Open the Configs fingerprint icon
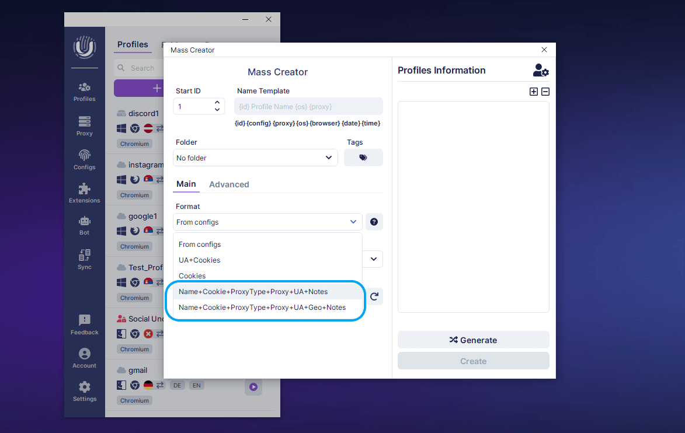685x433 pixels. pos(85,159)
